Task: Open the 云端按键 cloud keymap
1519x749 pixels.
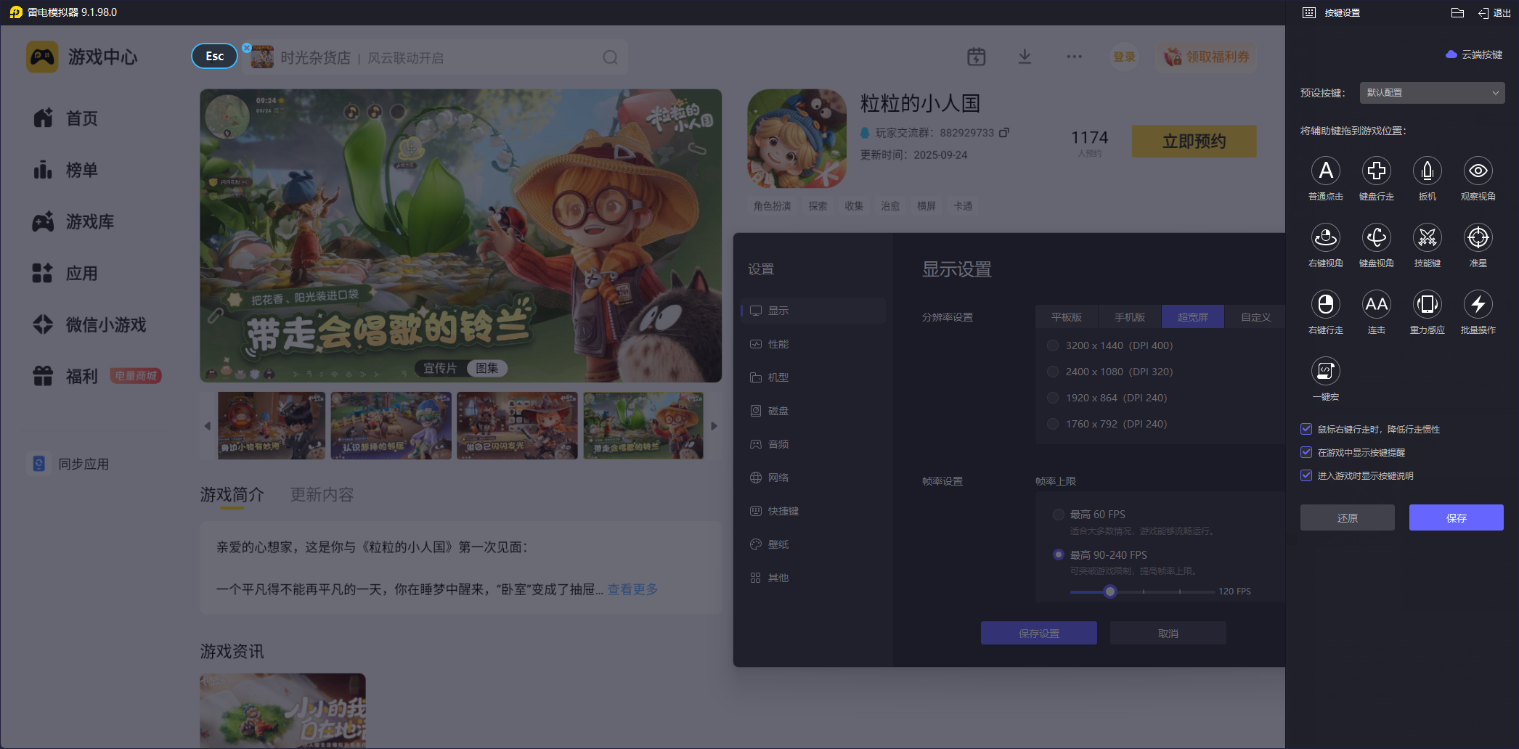Action: pos(1474,54)
